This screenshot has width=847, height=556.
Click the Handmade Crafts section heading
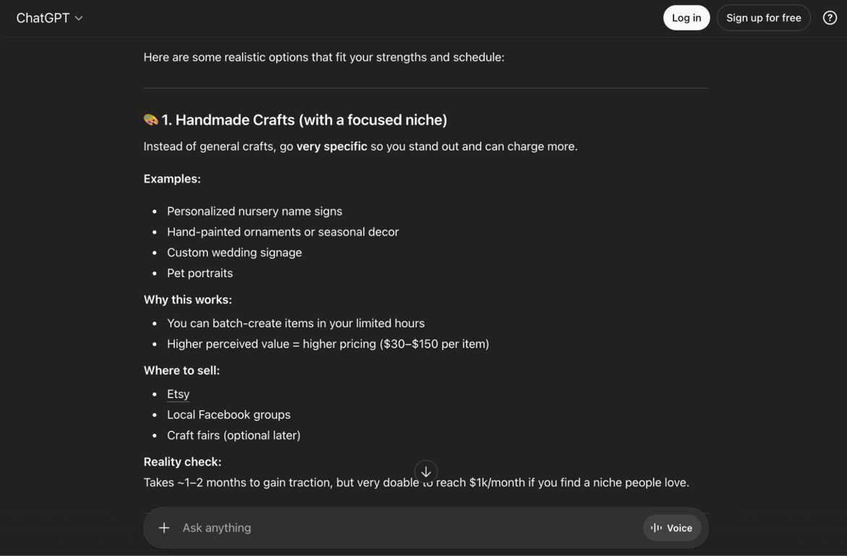coord(304,120)
